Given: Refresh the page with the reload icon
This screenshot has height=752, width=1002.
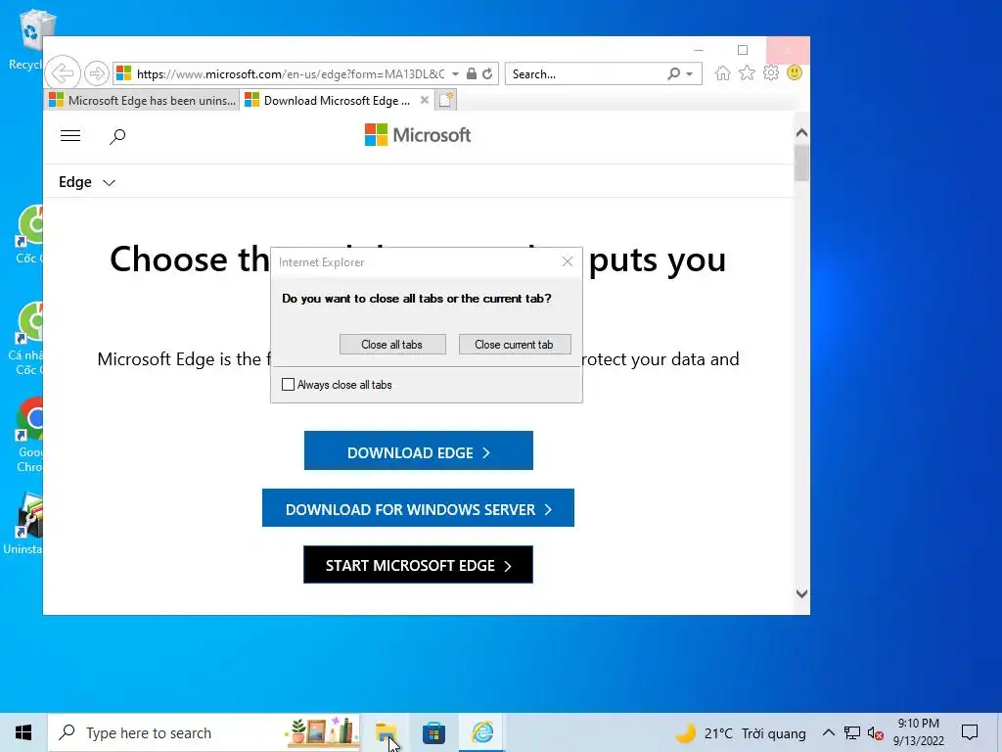Looking at the screenshot, I should click(487, 73).
